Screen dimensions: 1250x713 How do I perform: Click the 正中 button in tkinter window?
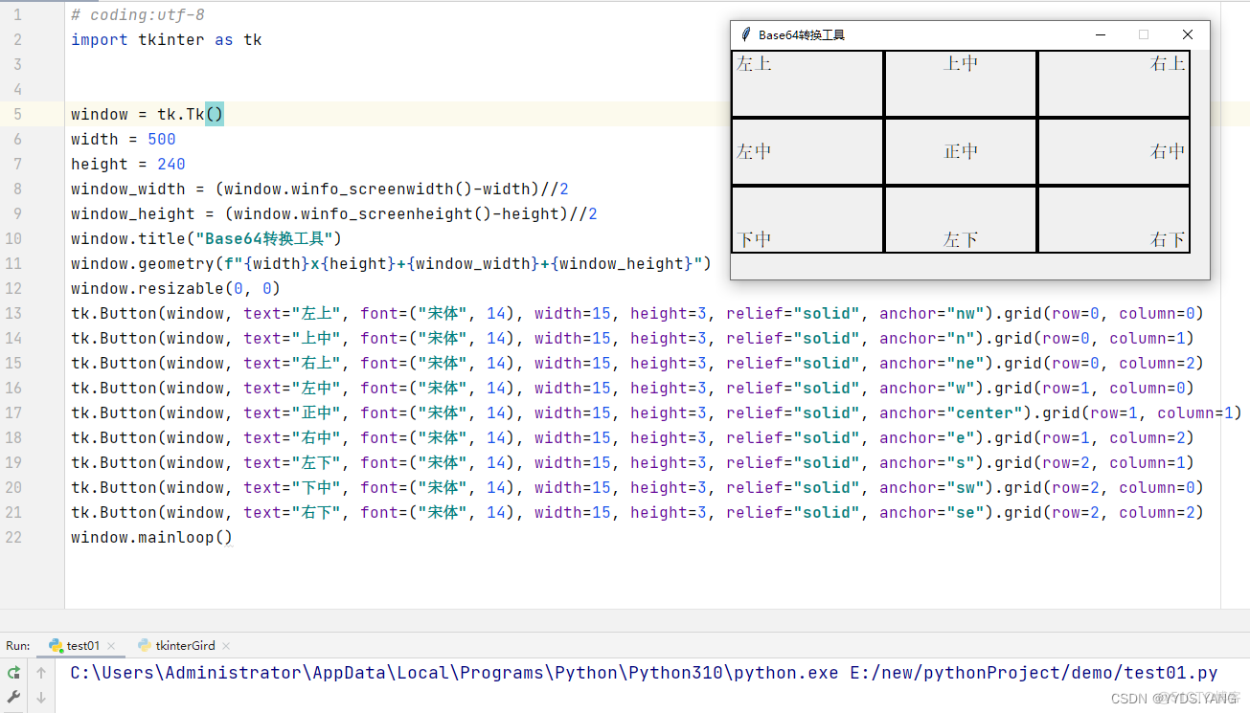pos(961,152)
